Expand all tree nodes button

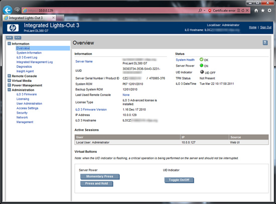(10, 38)
